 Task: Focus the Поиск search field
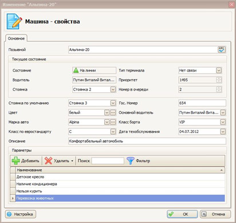pos(108,161)
